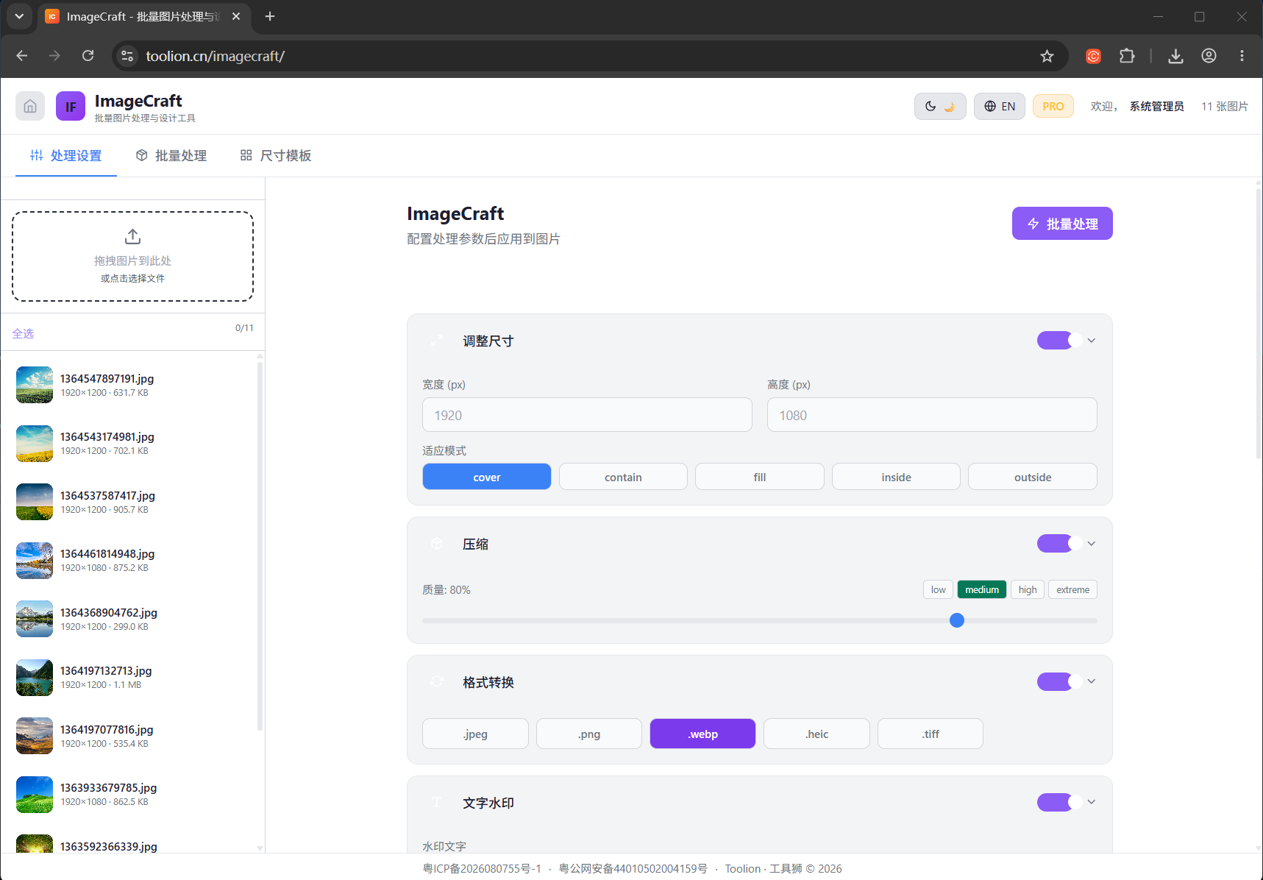Select the 1364547897191.jpg thumbnail
Viewport: 1263px width, 880px height.
[35, 385]
